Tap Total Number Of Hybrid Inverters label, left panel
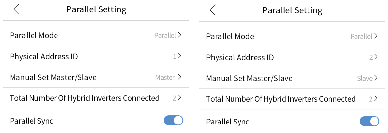 (84, 98)
